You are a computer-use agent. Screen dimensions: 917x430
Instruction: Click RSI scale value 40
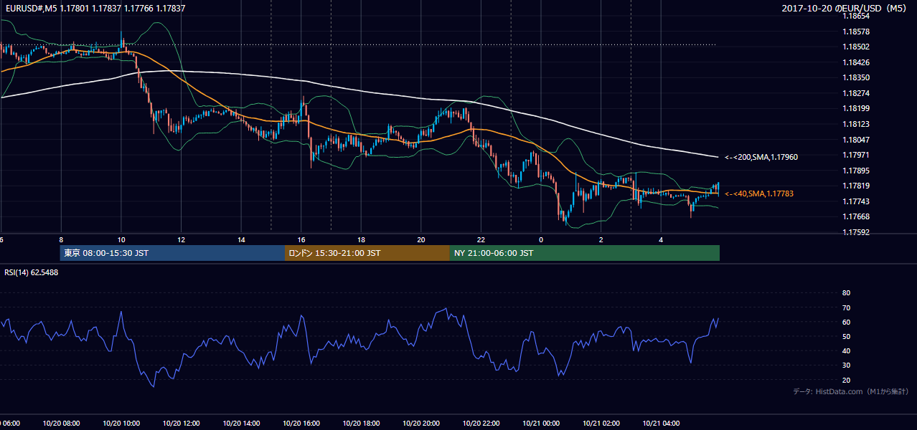pyautogui.click(x=846, y=351)
